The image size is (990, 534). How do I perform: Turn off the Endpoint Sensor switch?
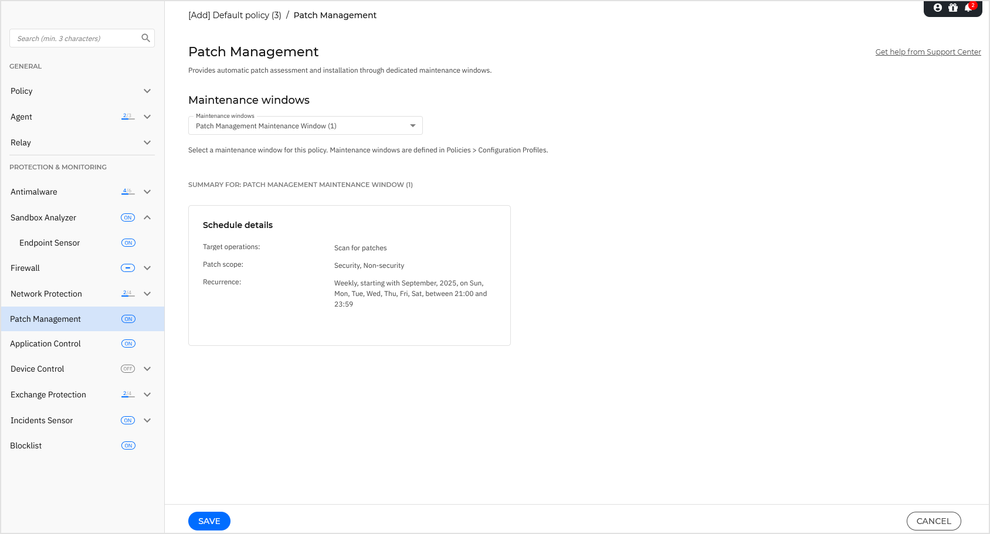coord(127,242)
